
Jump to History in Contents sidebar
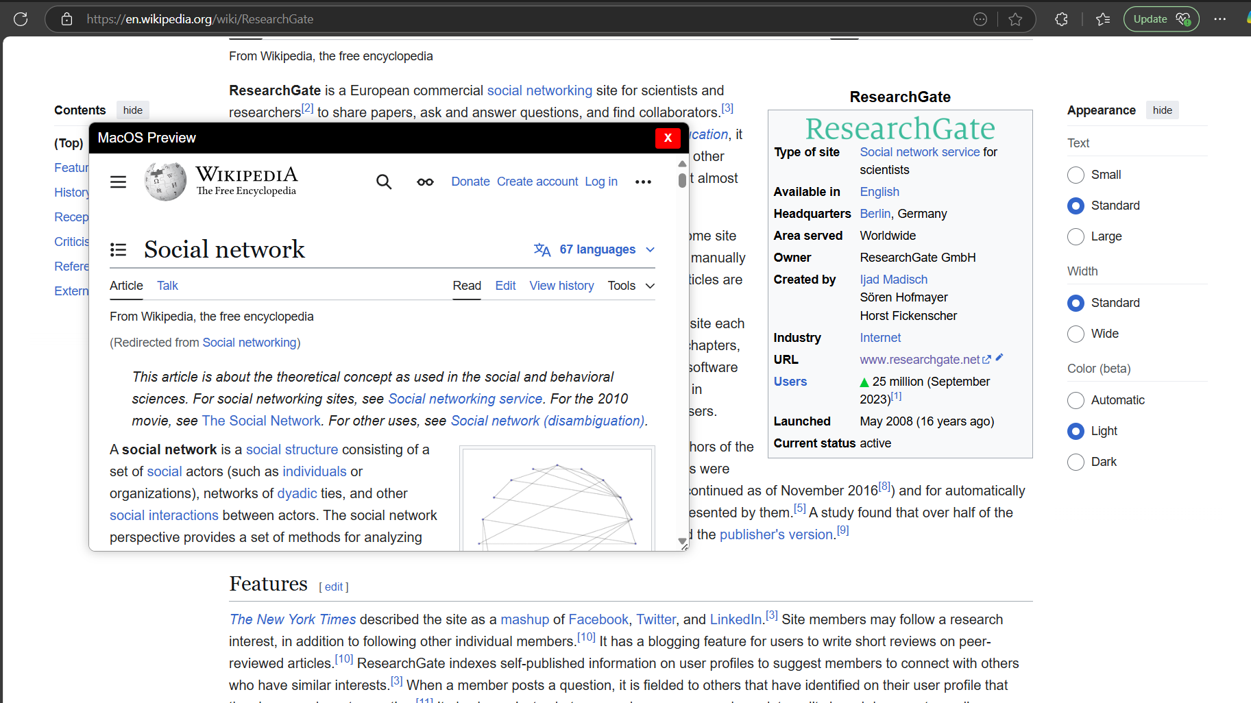click(x=72, y=193)
